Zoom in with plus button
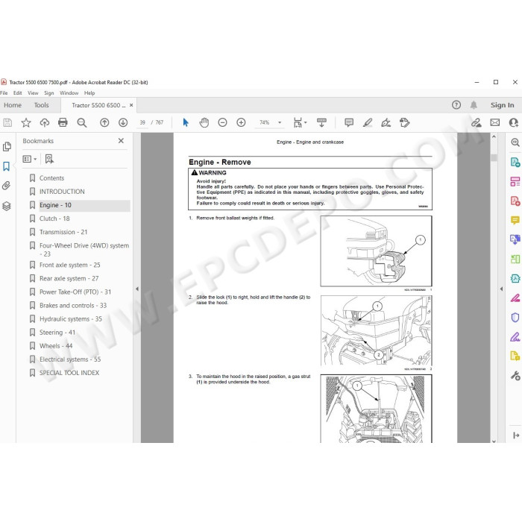The height and width of the screenshot is (522, 522). pos(241,123)
